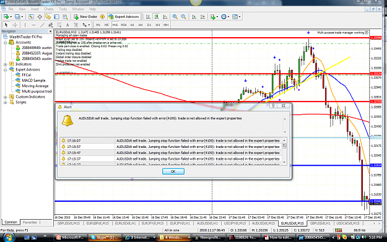Select the trendline drawing tool

42,25
